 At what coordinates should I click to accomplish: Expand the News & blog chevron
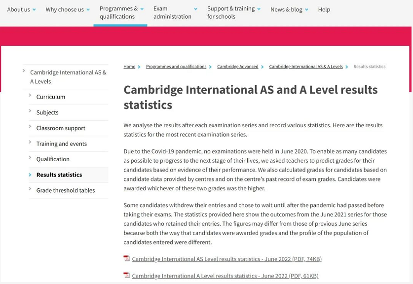pos(306,10)
